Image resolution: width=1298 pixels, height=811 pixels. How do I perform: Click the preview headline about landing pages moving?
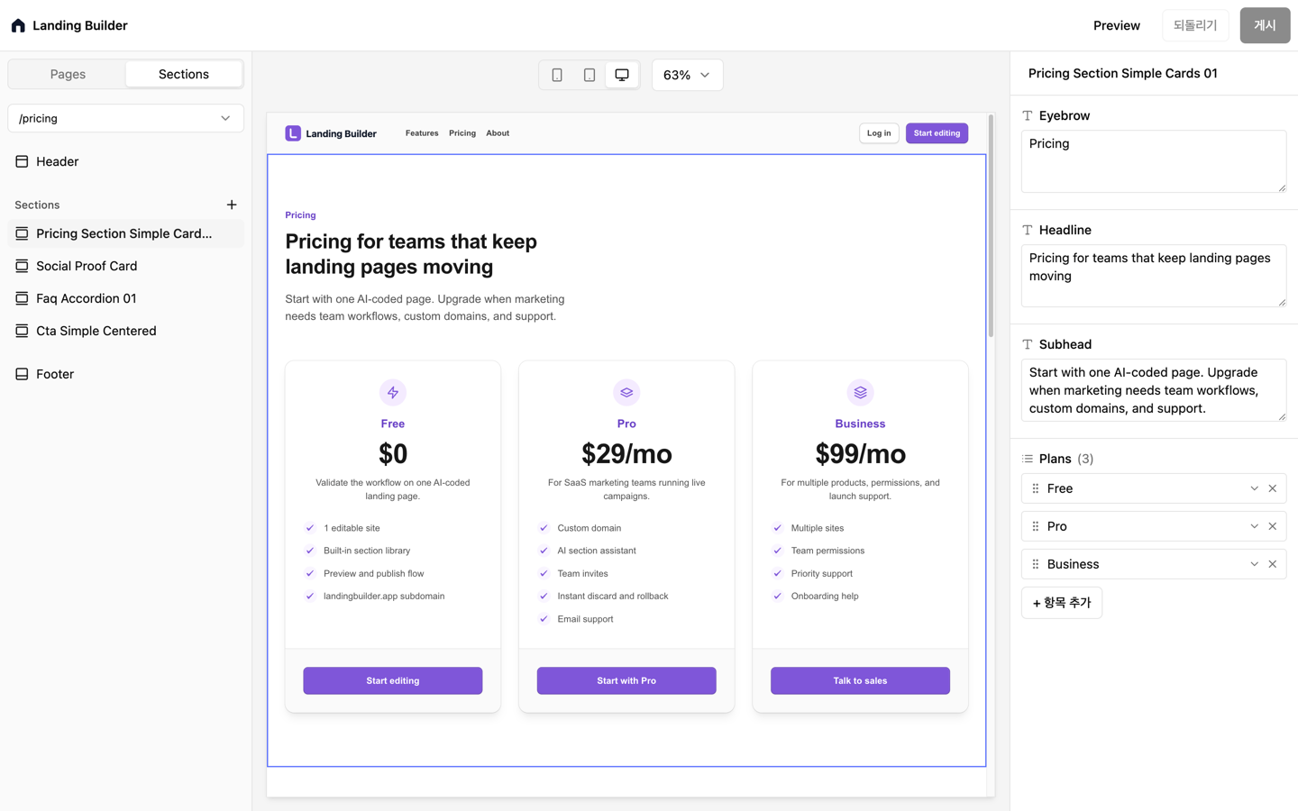411,254
